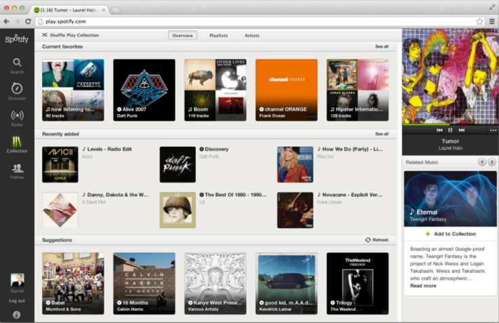The height and width of the screenshot is (323, 499).
Task: Open the info icon at sidebar bottom
Action: pyautogui.click(x=16, y=315)
